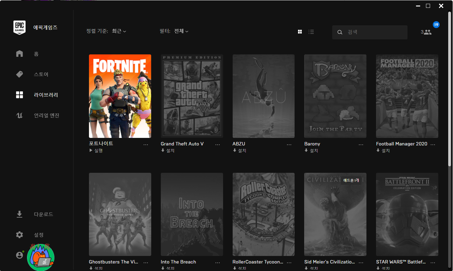This screenshot has height=271, width=453.
Task: Click the Unreal Engine logo icon
Action: pos(20,115)
